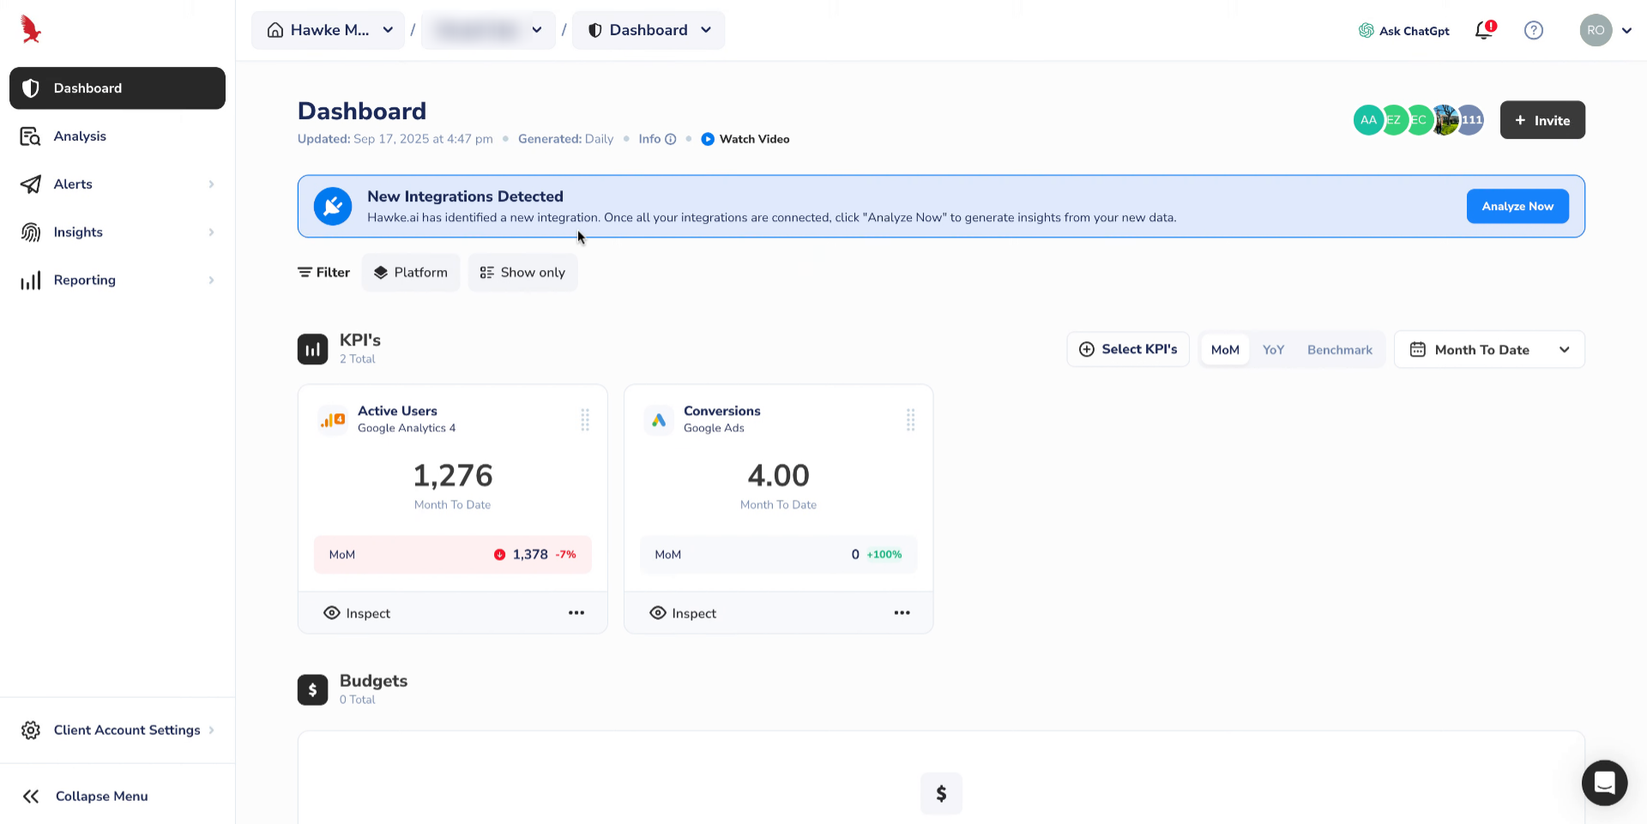Select the MoM comparison option
This screenshot has width=1647, height=824.
point(1225,350)
